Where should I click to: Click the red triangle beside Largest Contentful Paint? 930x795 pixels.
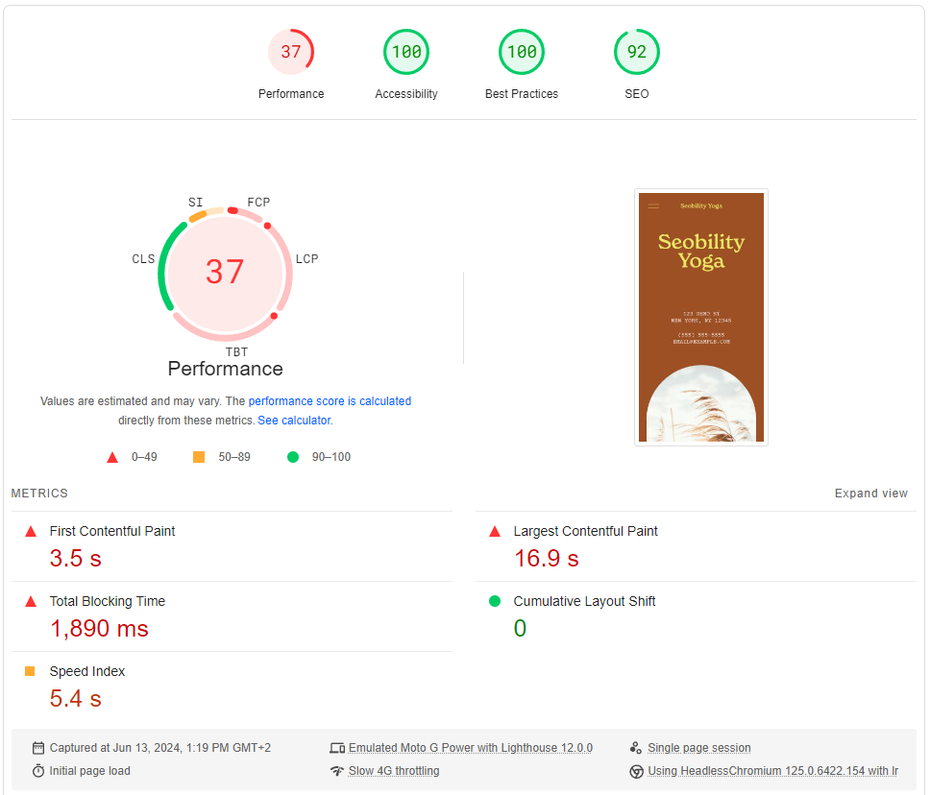[x=493, y=530]
